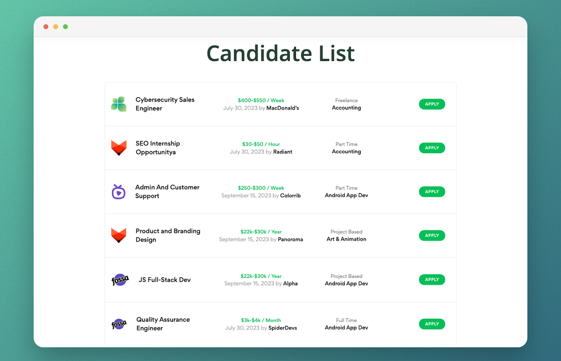Click the Colorrib purple TV logo

pyautogui.click(x=118, y=191)
